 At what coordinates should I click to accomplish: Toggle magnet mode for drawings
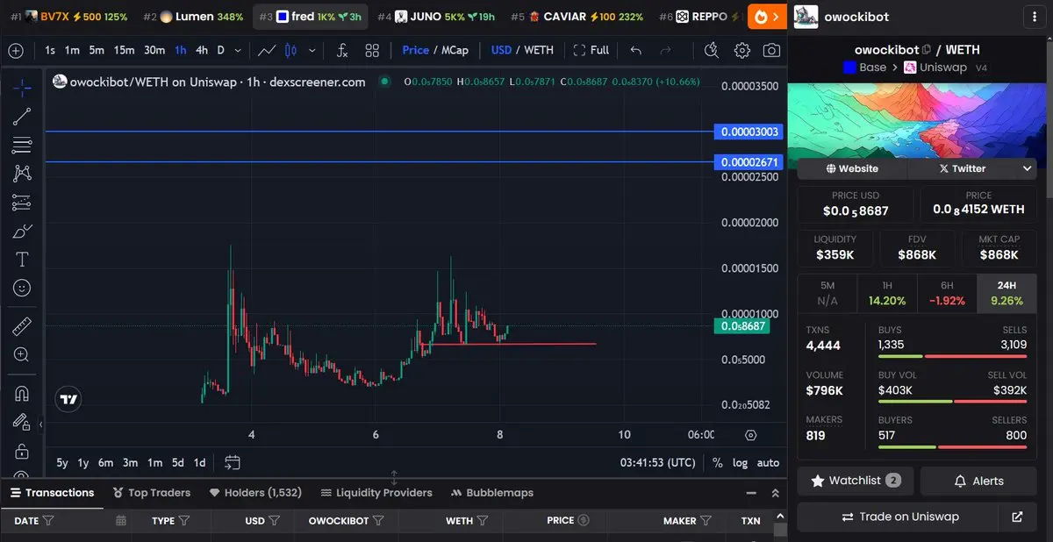[x=22, y=394]
